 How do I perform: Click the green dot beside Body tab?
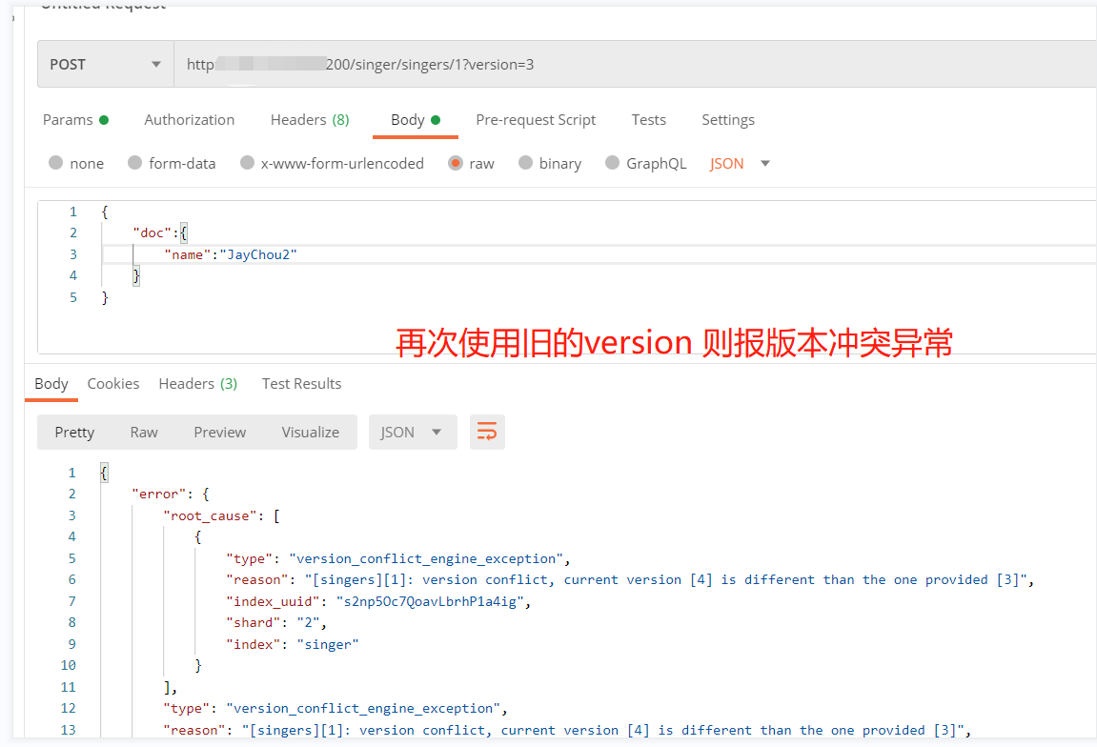(436, 120)
